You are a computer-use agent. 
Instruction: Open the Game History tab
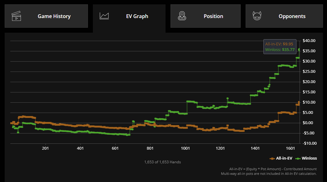46,16
